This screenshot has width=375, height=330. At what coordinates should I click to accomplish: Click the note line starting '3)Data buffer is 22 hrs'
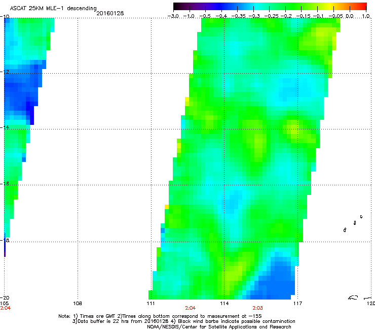coord(183,321)
